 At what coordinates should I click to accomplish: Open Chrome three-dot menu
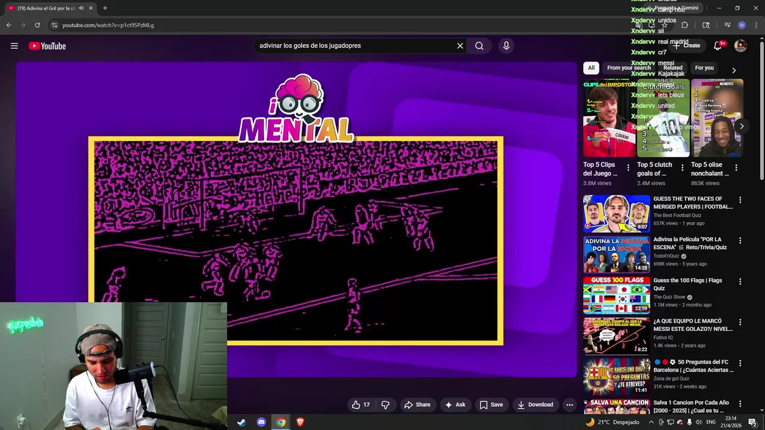tap(757, 25)
